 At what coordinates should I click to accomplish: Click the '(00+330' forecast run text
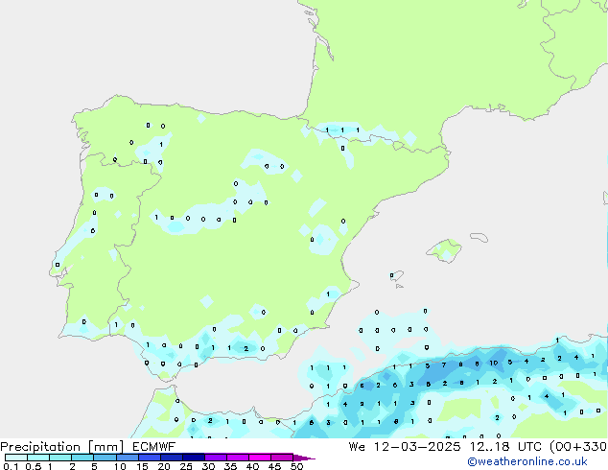[578, 447]
